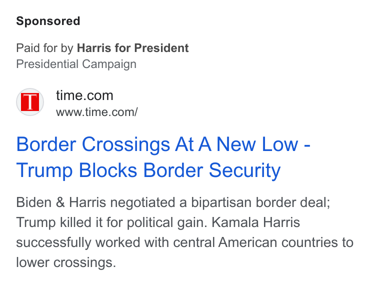
Task: Click the 'lower crossings.' ending text
Action: coord(66,262)
